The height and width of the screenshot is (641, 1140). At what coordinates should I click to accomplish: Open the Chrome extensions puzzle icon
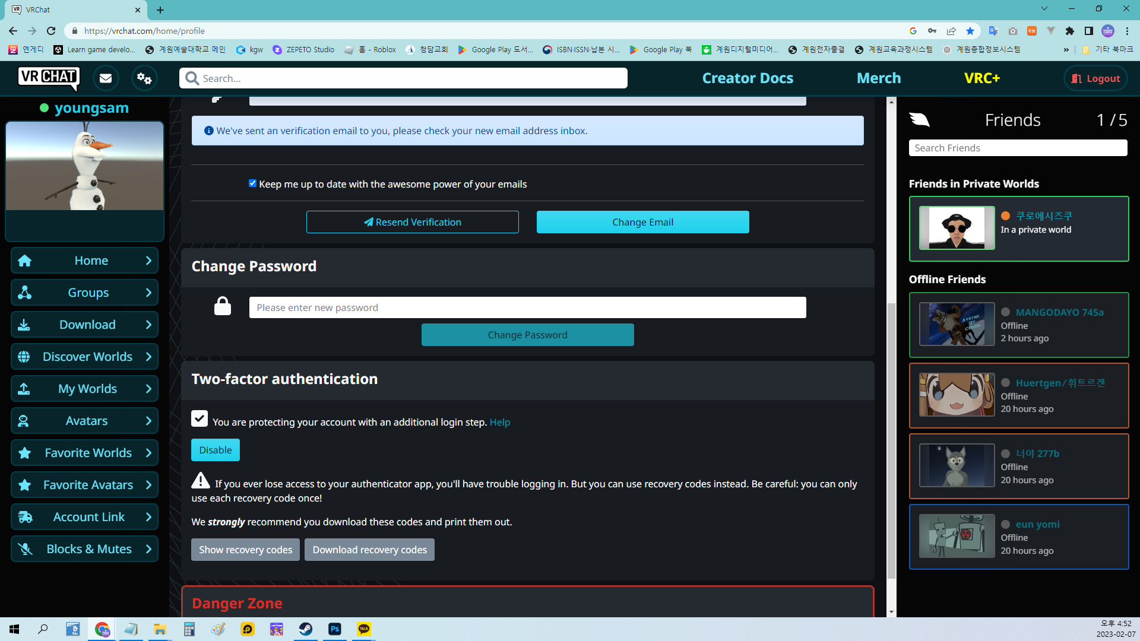click(x=1070, y=31)
